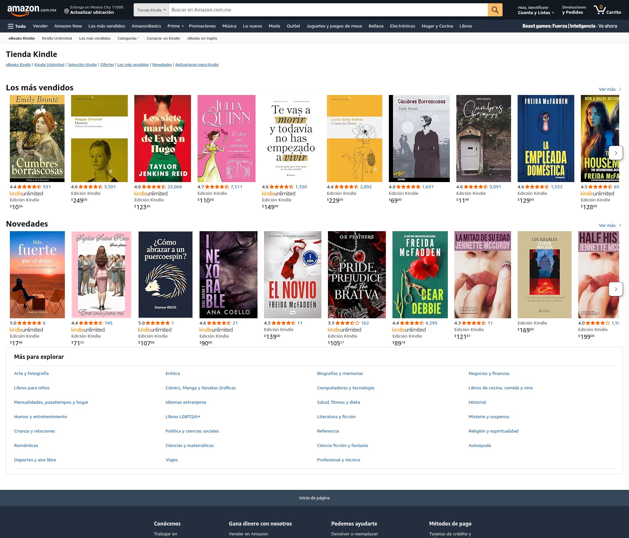Click star rating under Dear Debbie
629x538 pixels.
pyautogui.click(x=412, y=323)
